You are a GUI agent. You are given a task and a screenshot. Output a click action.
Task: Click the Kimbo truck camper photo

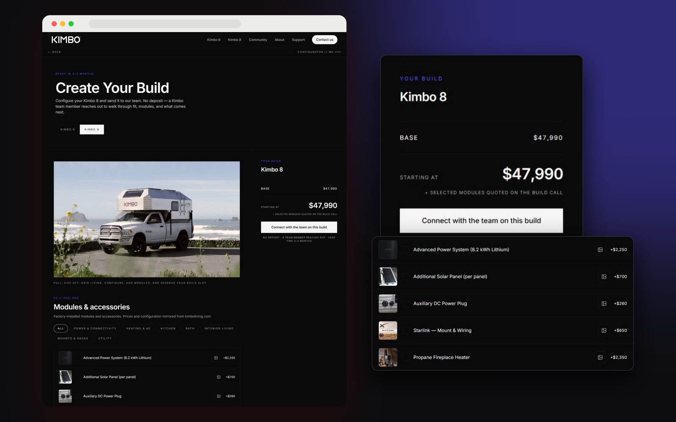point(147,219)
